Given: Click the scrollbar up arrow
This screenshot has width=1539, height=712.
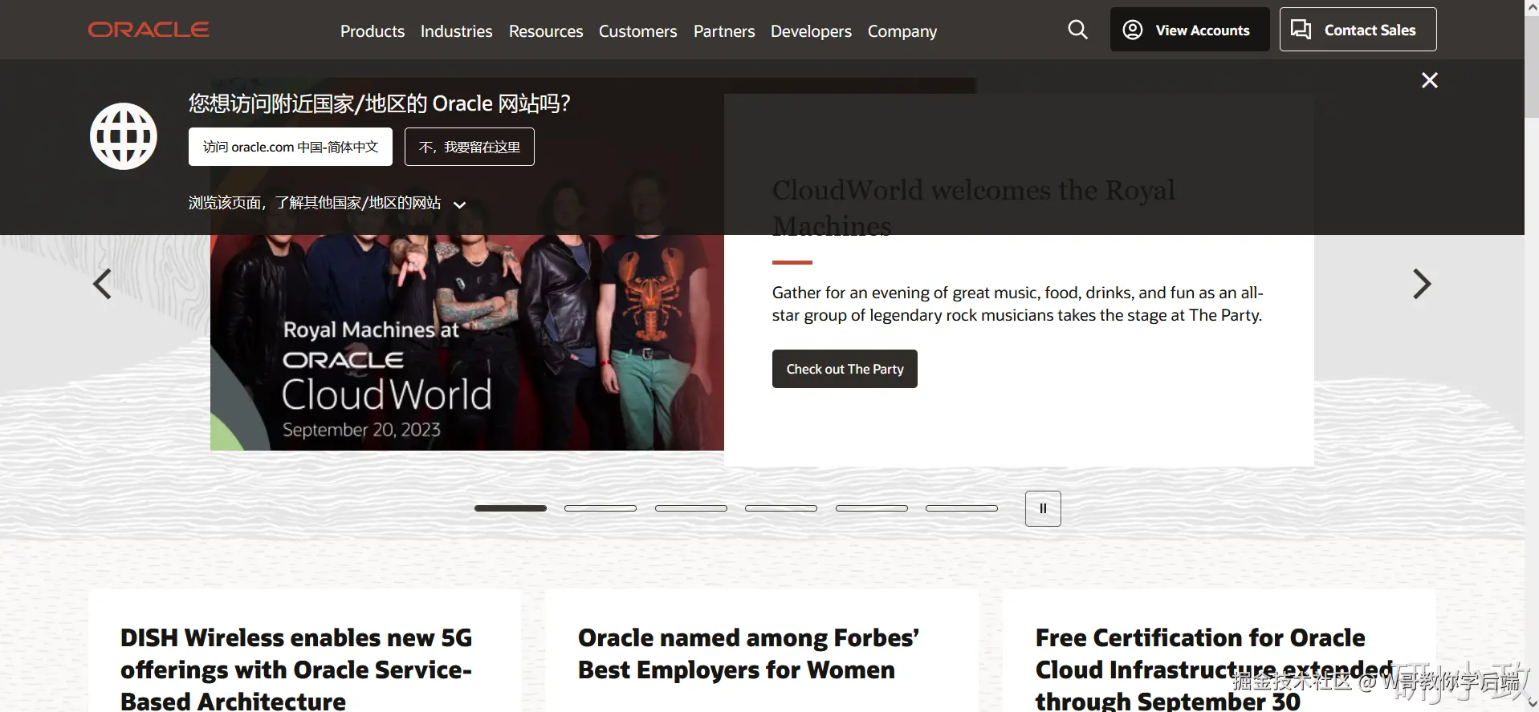Looking at the screenshot, I should coord(1532,7).
